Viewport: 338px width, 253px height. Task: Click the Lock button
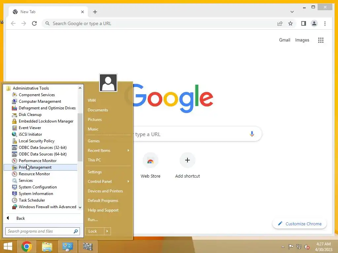click(94, 231)
